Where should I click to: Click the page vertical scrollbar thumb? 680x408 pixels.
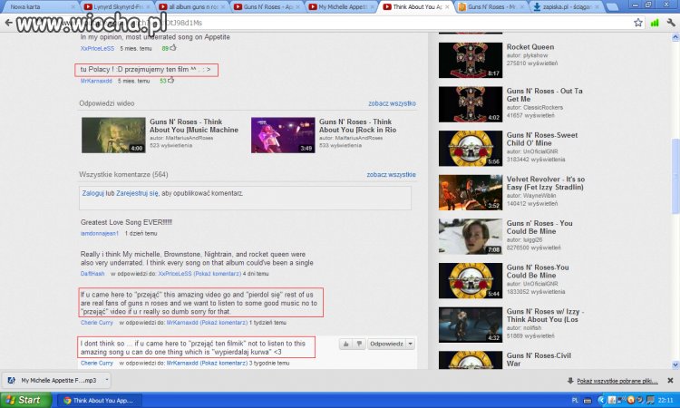675,176
